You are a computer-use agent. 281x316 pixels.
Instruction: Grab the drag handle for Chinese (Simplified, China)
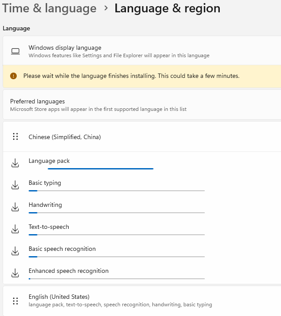15,137
